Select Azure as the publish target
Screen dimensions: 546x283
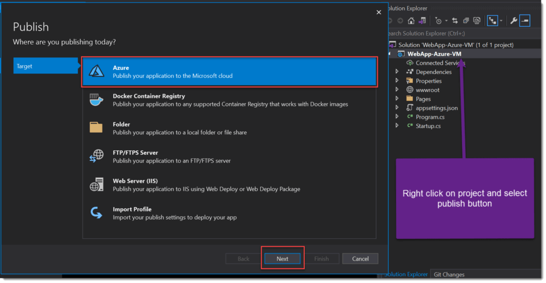[230, 72]
